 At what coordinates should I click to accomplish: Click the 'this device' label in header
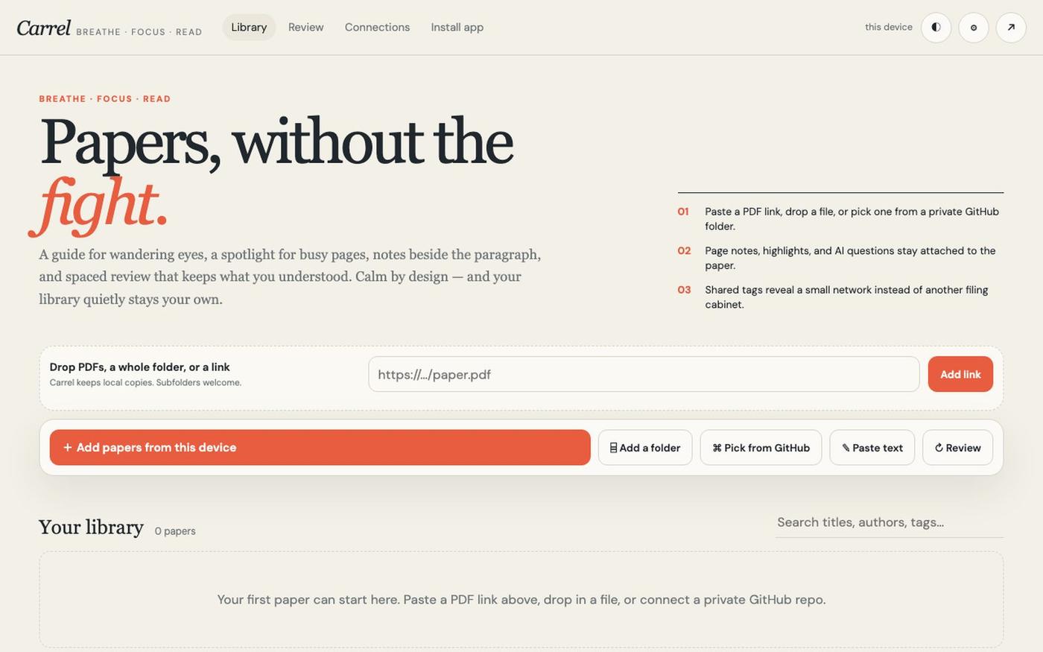(889, 27)
